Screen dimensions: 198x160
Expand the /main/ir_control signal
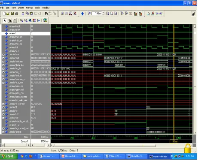[3, 104]
